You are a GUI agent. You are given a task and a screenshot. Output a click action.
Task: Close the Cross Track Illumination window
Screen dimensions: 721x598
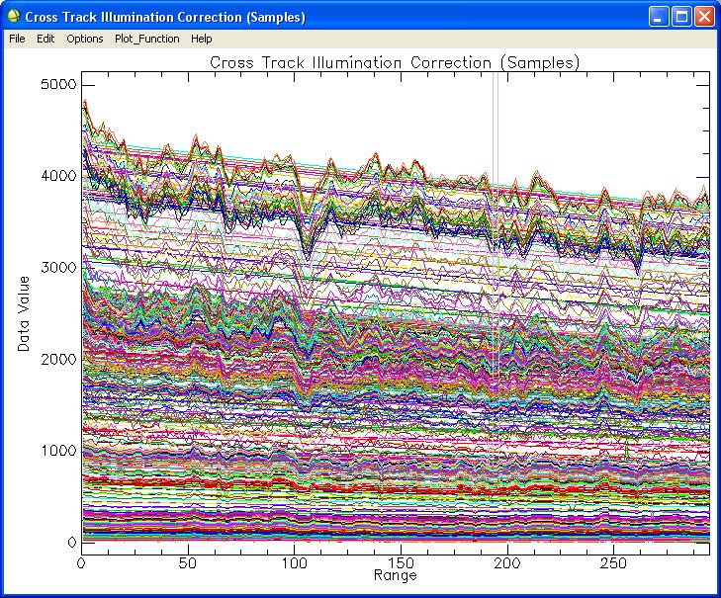704,17
